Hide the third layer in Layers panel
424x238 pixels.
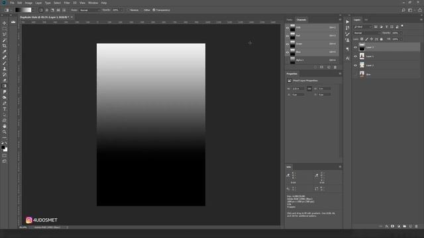click(x=356, y=65)
